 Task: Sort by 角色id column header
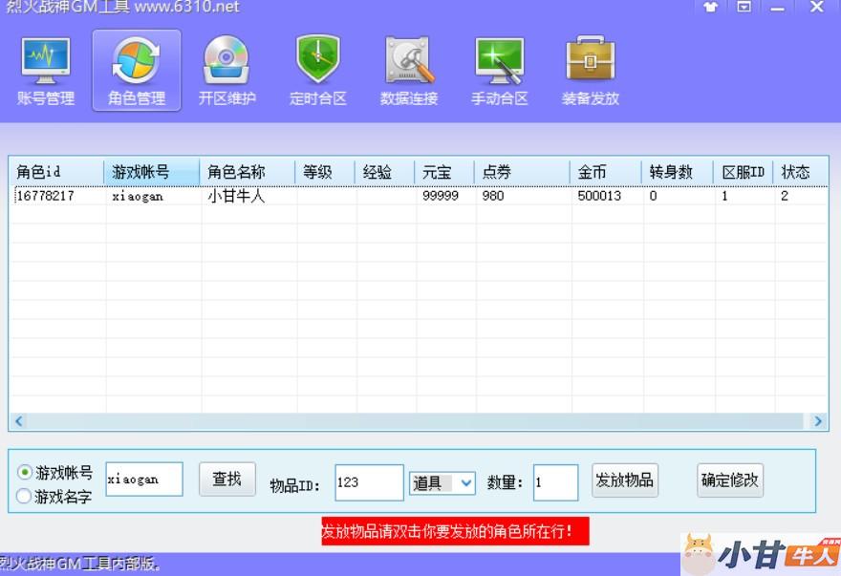(56, 172)
